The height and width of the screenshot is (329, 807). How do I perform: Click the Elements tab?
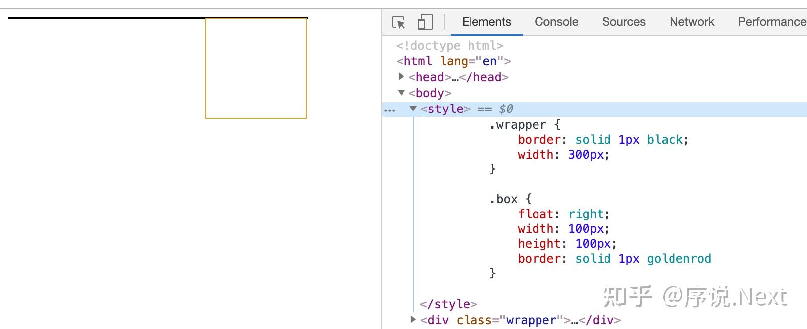click(486, 22)
